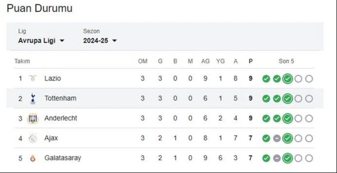Click Tottenham's highlighted latest win icon
The width and height of the screenshot is (337, 173).
pos(288,98)
